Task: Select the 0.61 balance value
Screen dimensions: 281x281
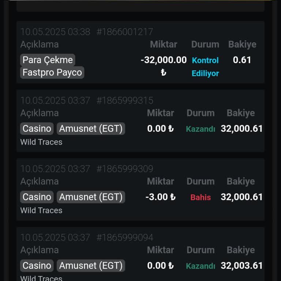Action: click(242, 60)
